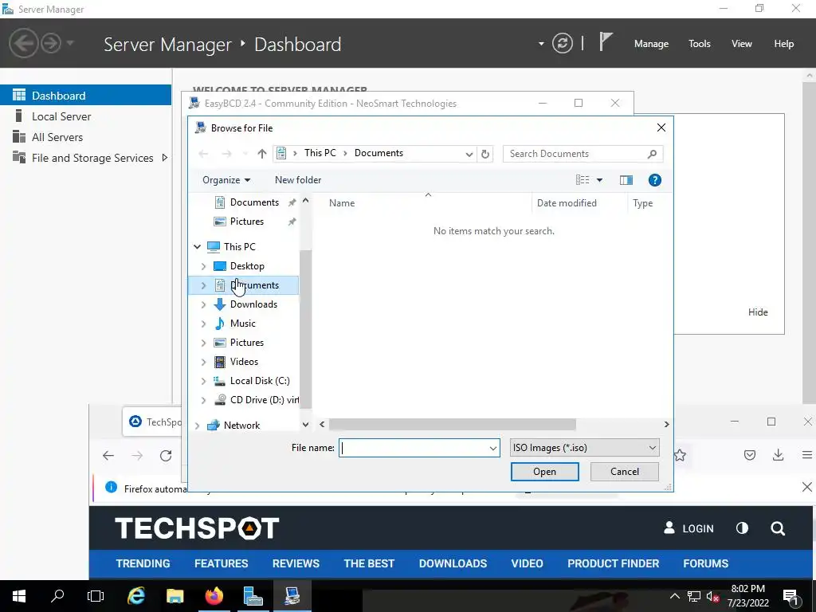Open TechSpot REVIEWS section

(296, 563)
